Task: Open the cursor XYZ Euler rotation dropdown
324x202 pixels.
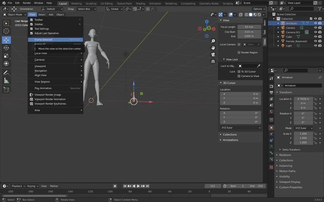Action: pyautogui.click(x=241, y=128)
